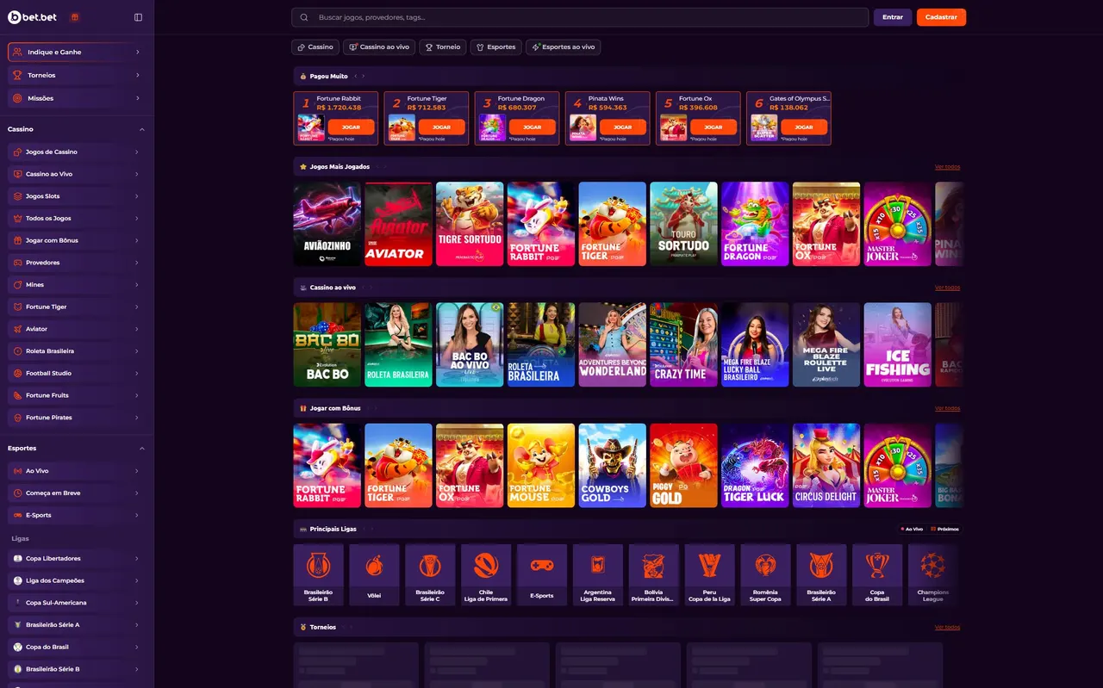Viewport: 1103px width, 688px height.
Task: Open the Brasileirão Série B league tile
Action: pos(318,575)
